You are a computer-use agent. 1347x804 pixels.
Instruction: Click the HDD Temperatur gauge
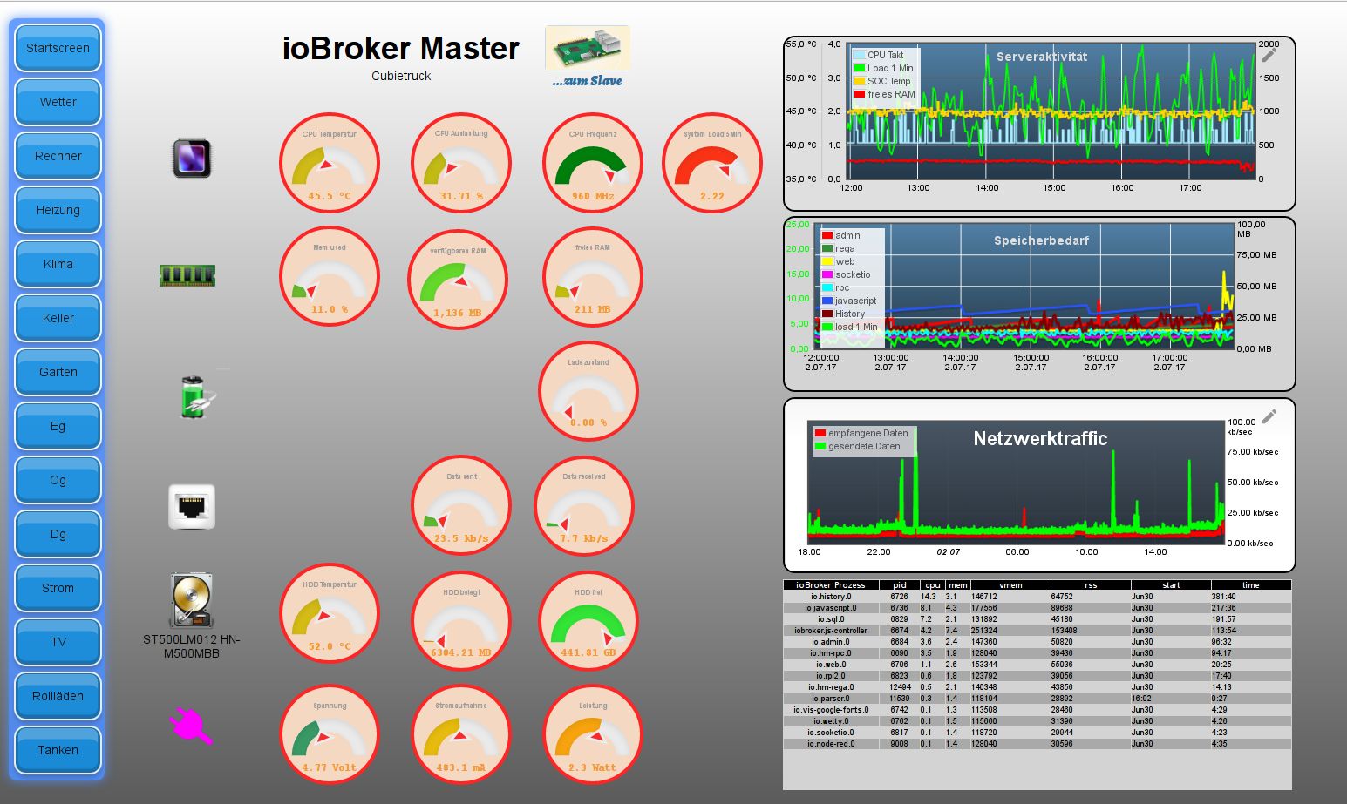click(x=330, y=613)
